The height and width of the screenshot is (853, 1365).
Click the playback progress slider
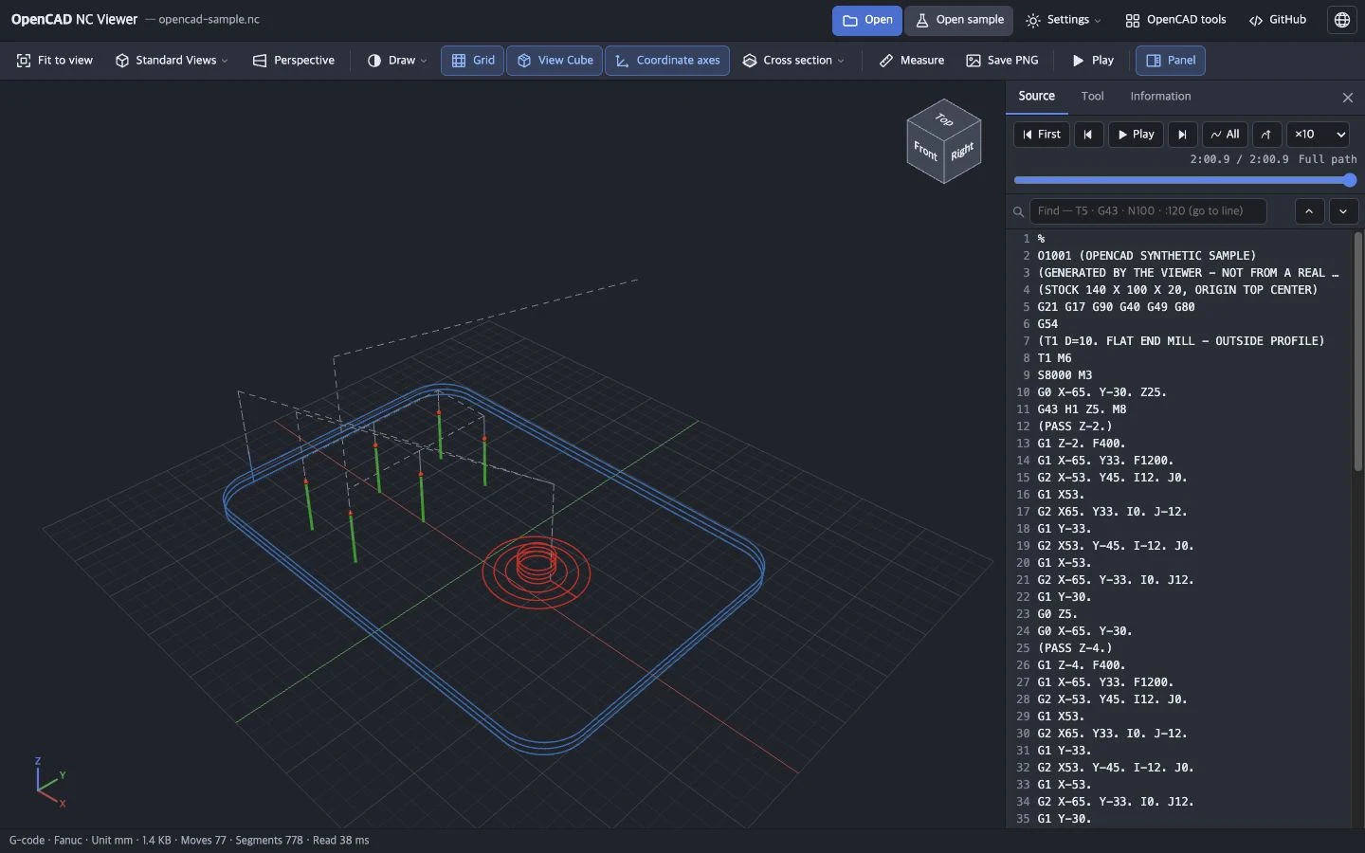pyautogui.click(x=1185, y=180)
